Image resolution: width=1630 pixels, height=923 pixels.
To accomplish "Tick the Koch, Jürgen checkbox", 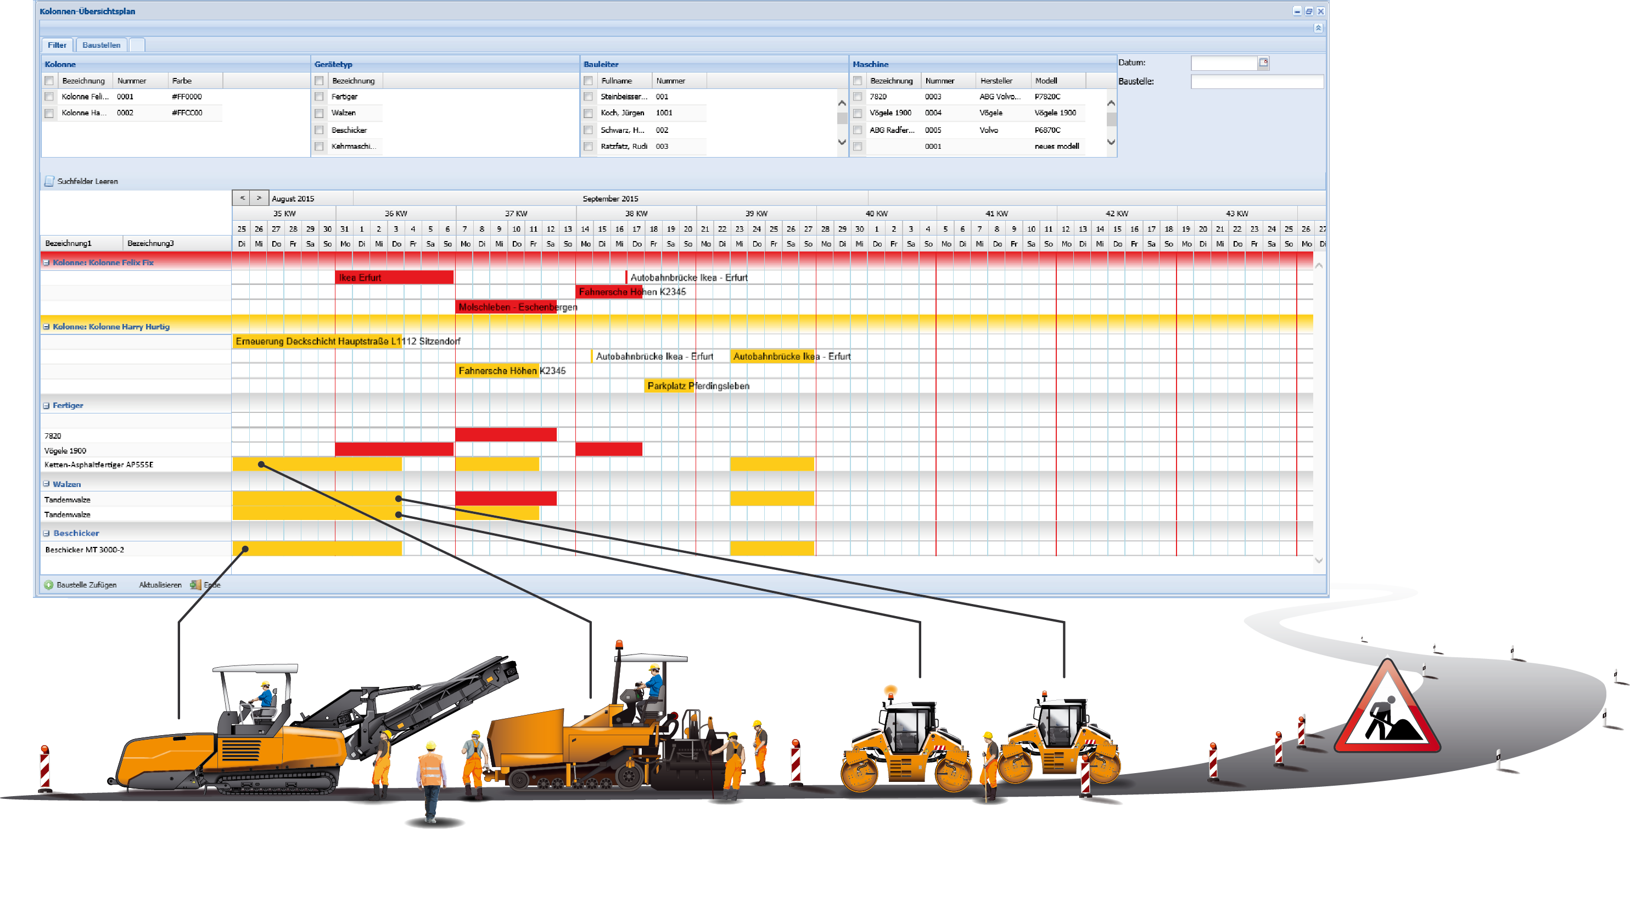I will coord(588,114).
